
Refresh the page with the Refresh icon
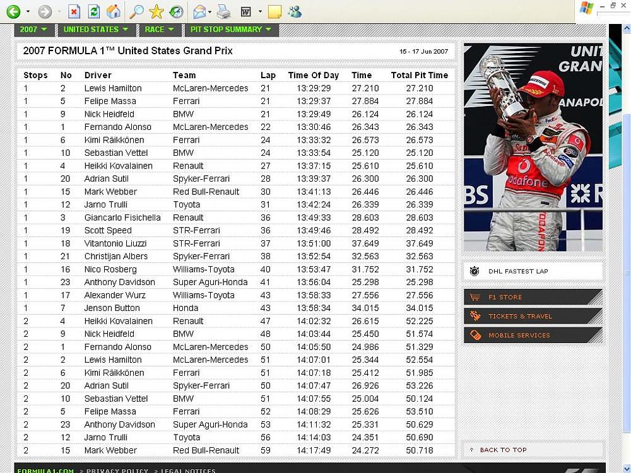(x=93, y=11)
